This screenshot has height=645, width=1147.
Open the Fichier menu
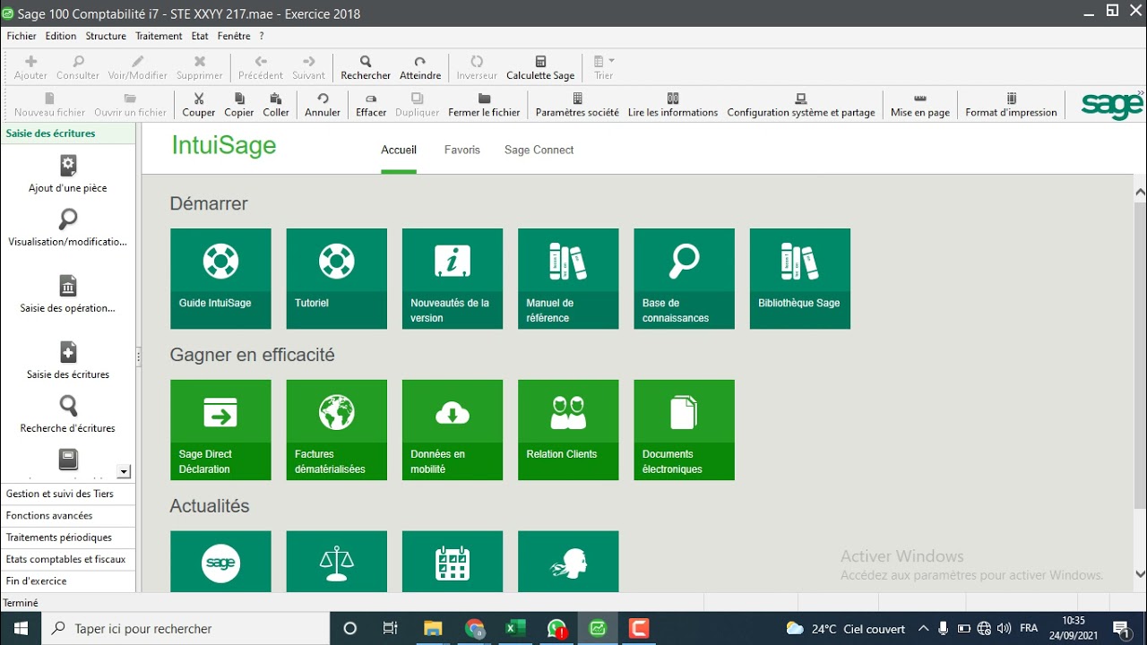[22, 37]
